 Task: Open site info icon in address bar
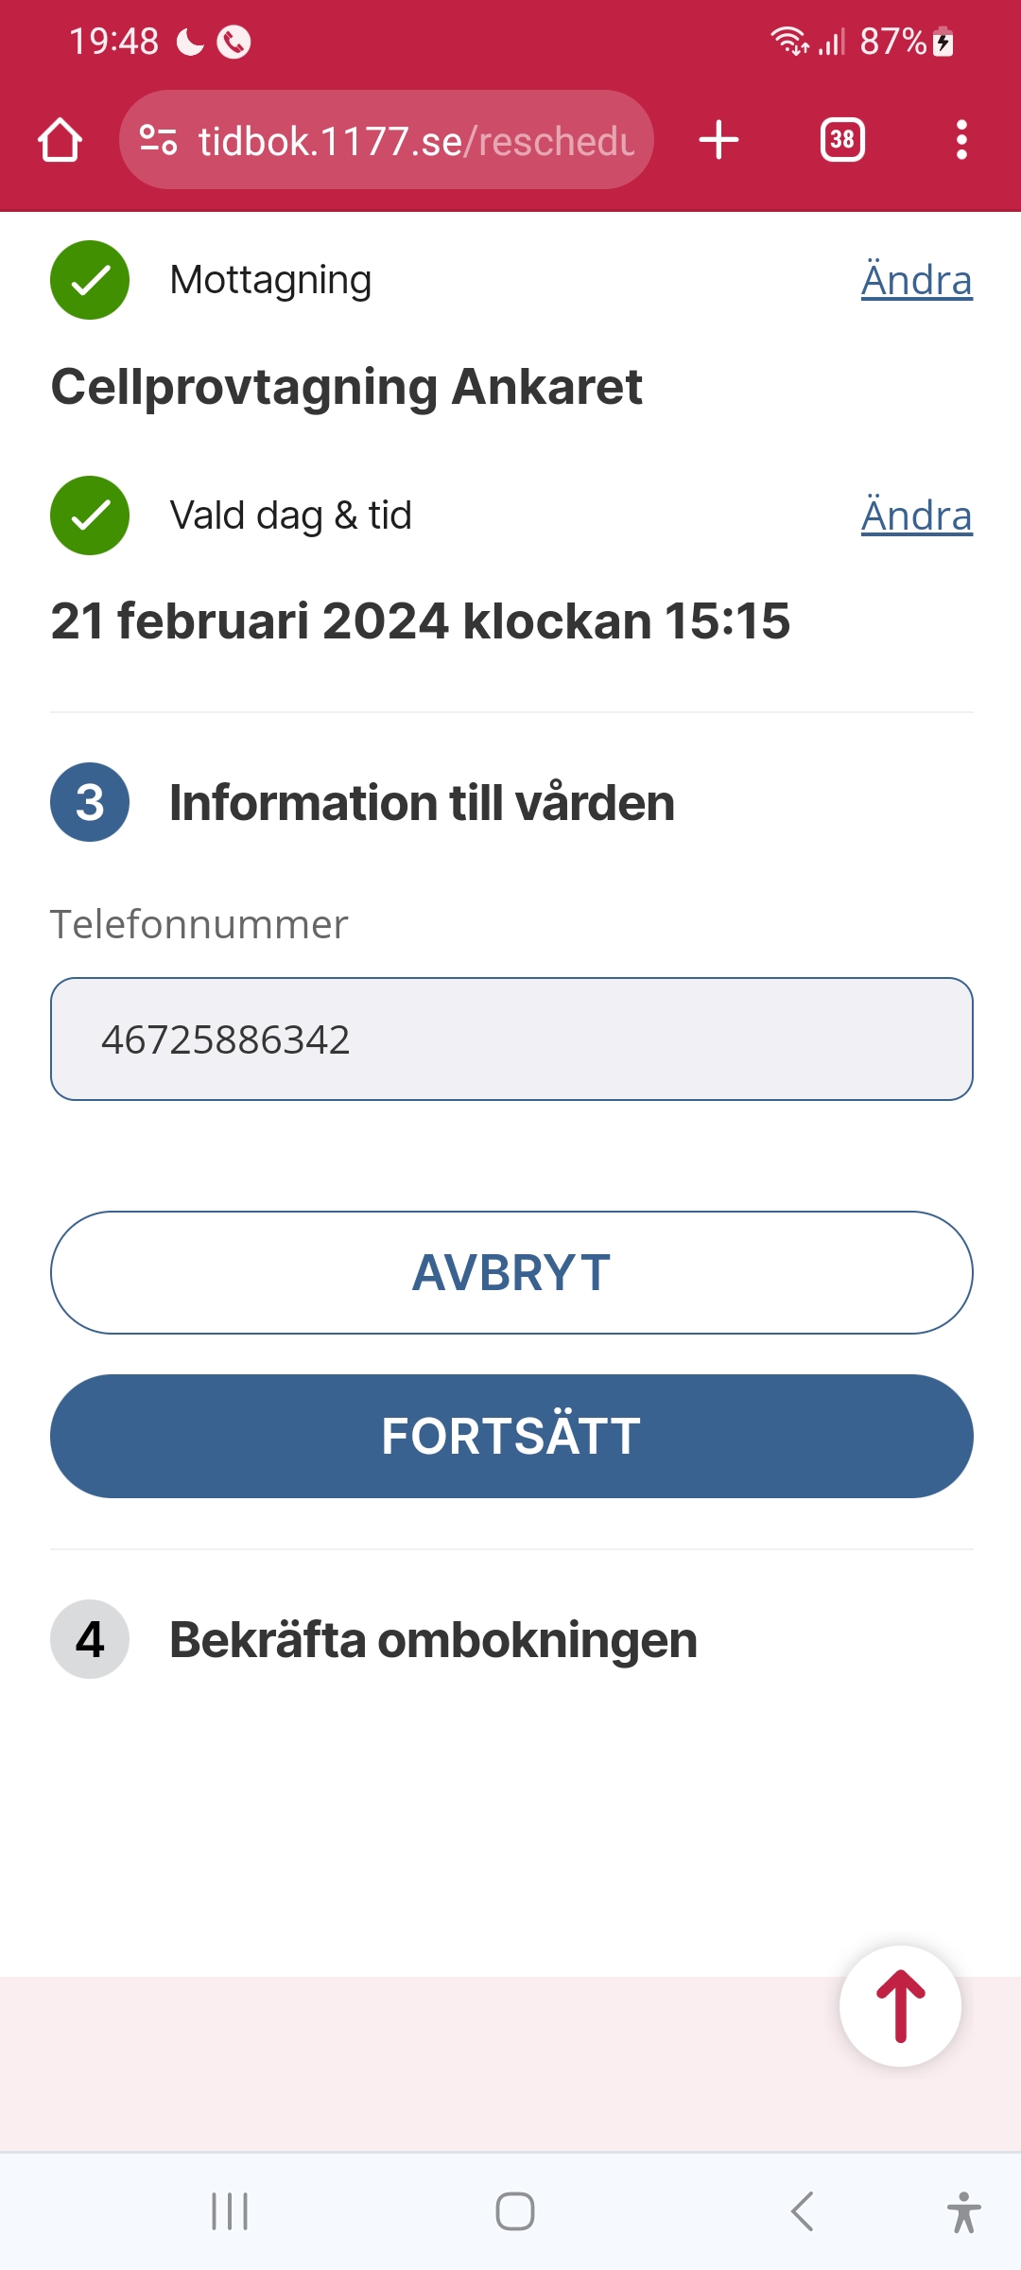158,140
